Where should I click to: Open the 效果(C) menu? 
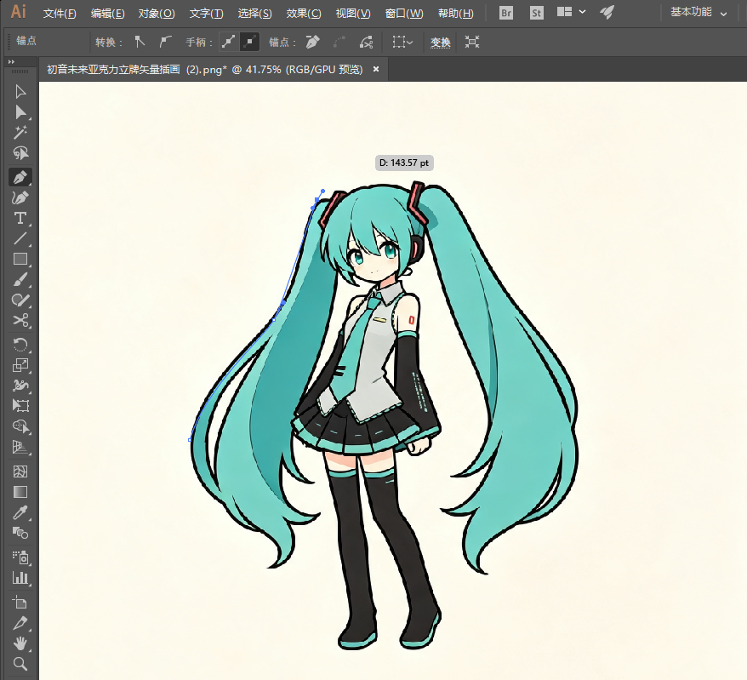[x=304, y=14]
